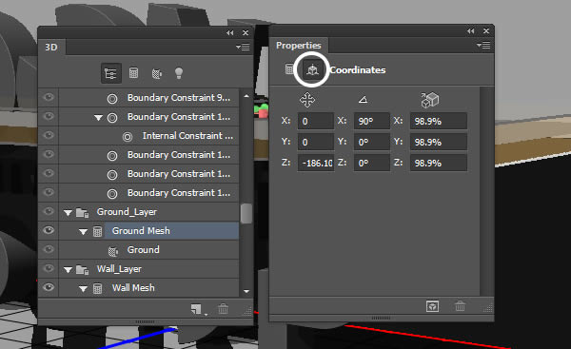Collapse the Wall_Layer group

(x=68, y=270)
